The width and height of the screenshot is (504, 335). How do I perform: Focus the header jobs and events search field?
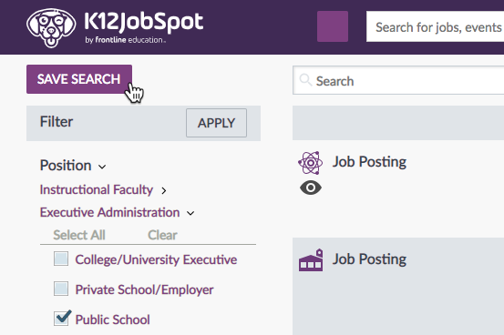point(436,26)
